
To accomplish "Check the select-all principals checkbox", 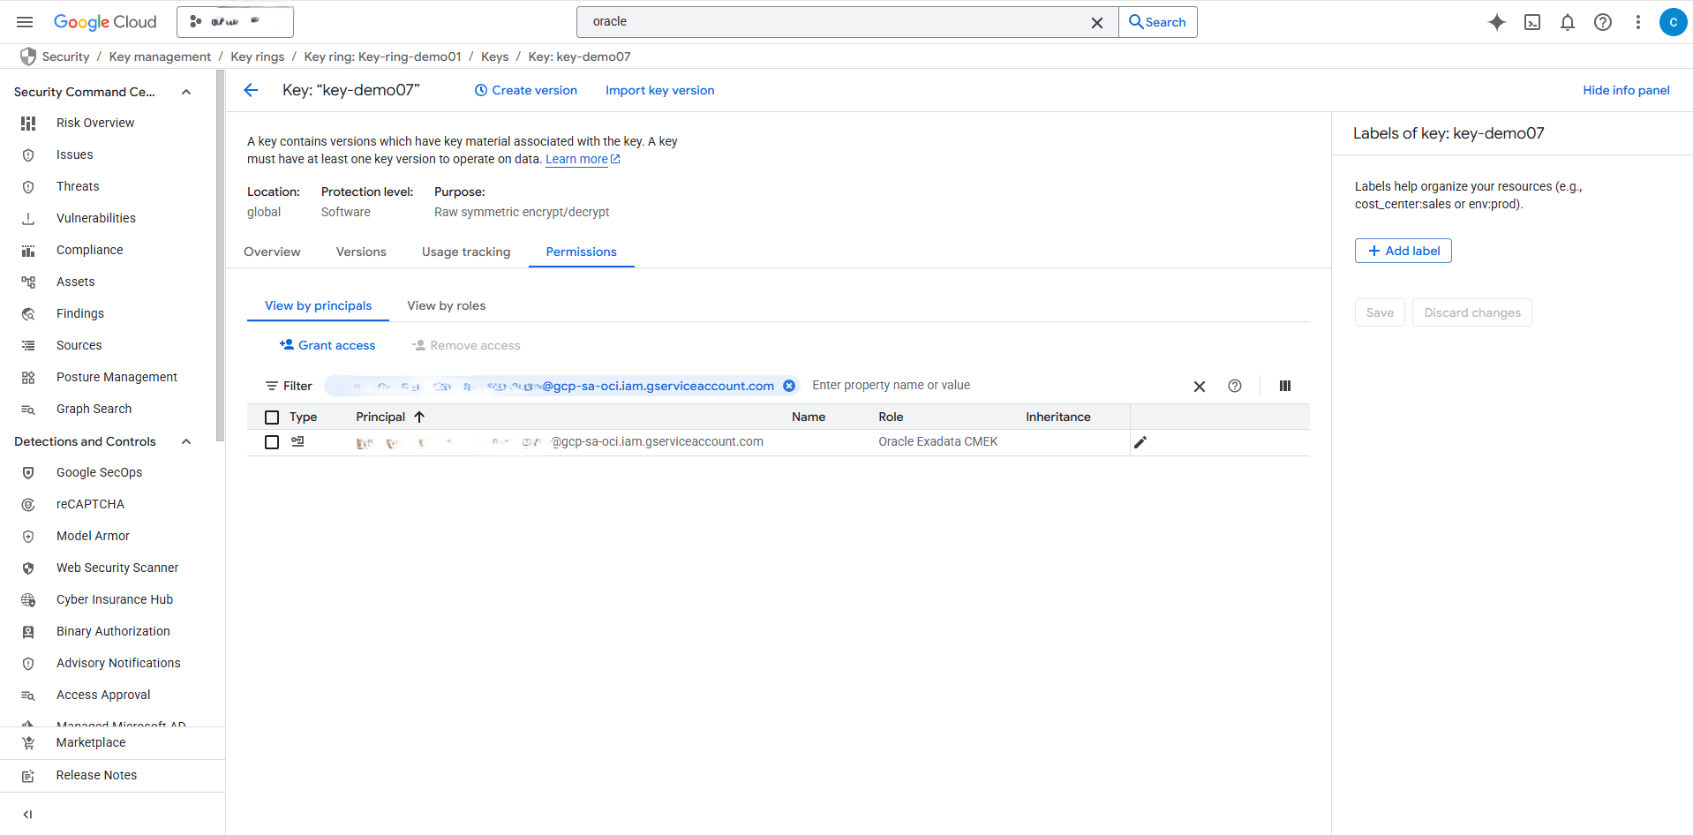I will tap(271, 416).
